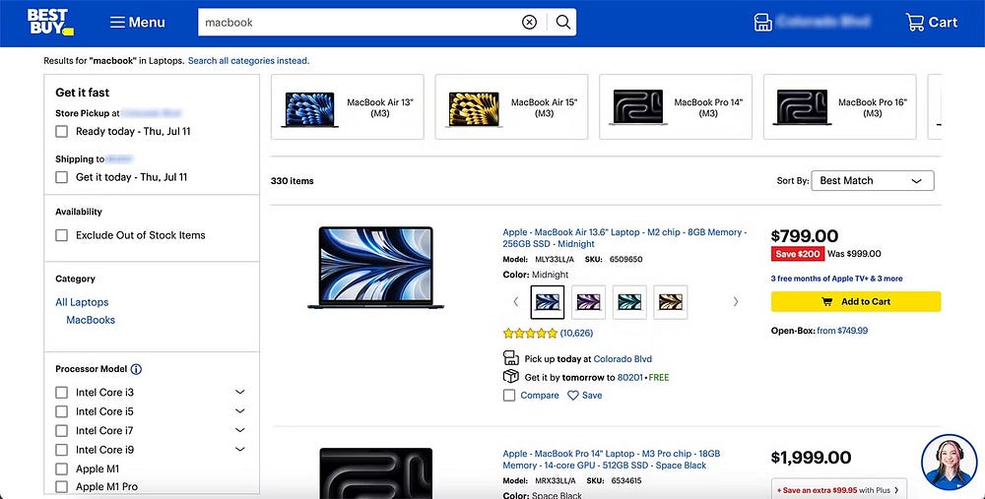Choose the purple wallpaper color swatch
Viewport: 985px width, 499px height.
click(589, 302)
